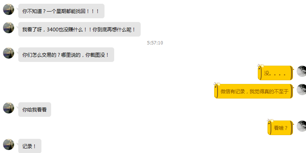306x153 pixels.
Task: Select the yellow "看啥?" message bubble
Action: point(280,128)
